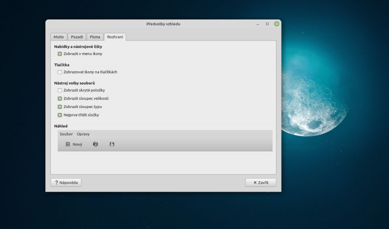
Task: Close window with green title bar button
Action: 277,24
